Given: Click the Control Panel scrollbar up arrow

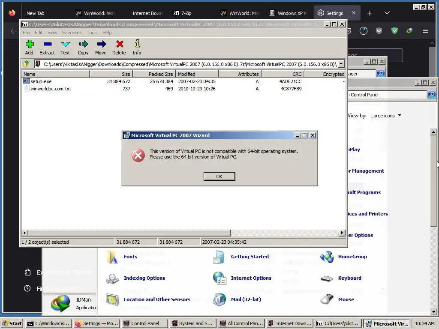Looking at the screenshot, I should [433, 132].
